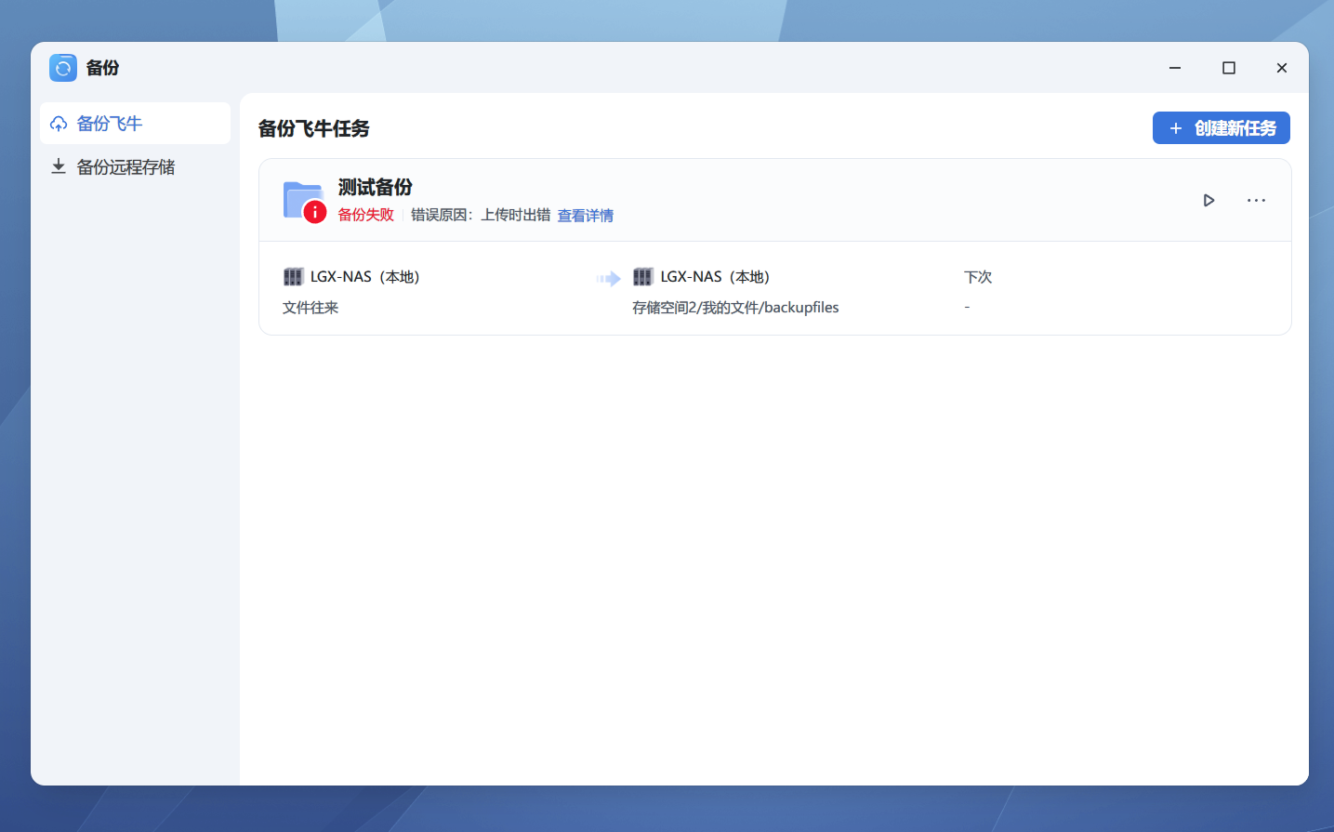Click the source LGX-NAS device icon
Screen dimensions: 1334x832
pos(294,277)
